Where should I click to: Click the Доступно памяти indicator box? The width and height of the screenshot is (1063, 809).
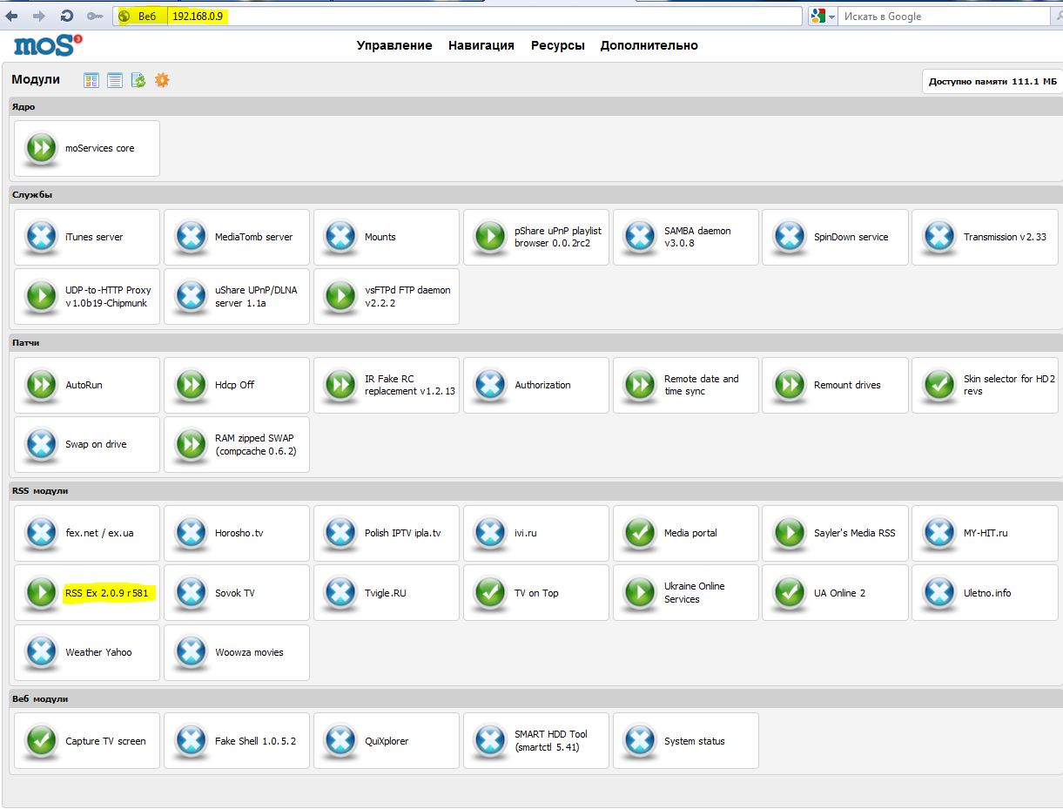(992, 82)
